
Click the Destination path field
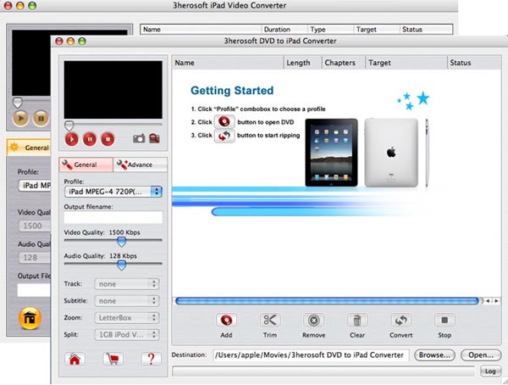click(311, 355)
